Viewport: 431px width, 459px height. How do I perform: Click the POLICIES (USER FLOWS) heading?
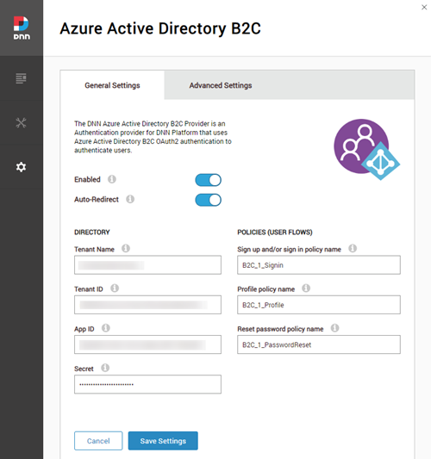point(275,233)
